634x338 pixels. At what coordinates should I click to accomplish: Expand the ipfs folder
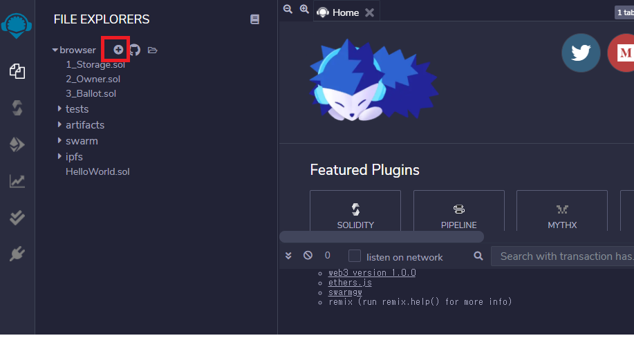60,156
